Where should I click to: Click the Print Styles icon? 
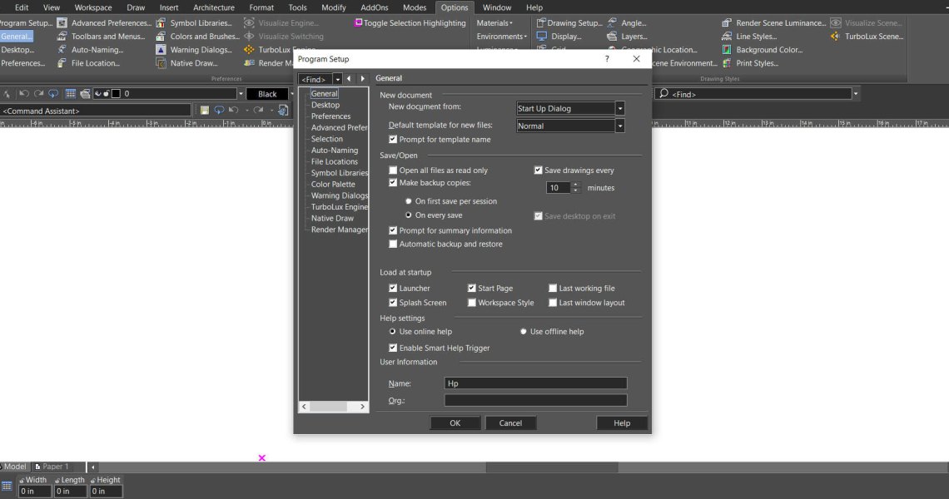[x=727, y=63]
